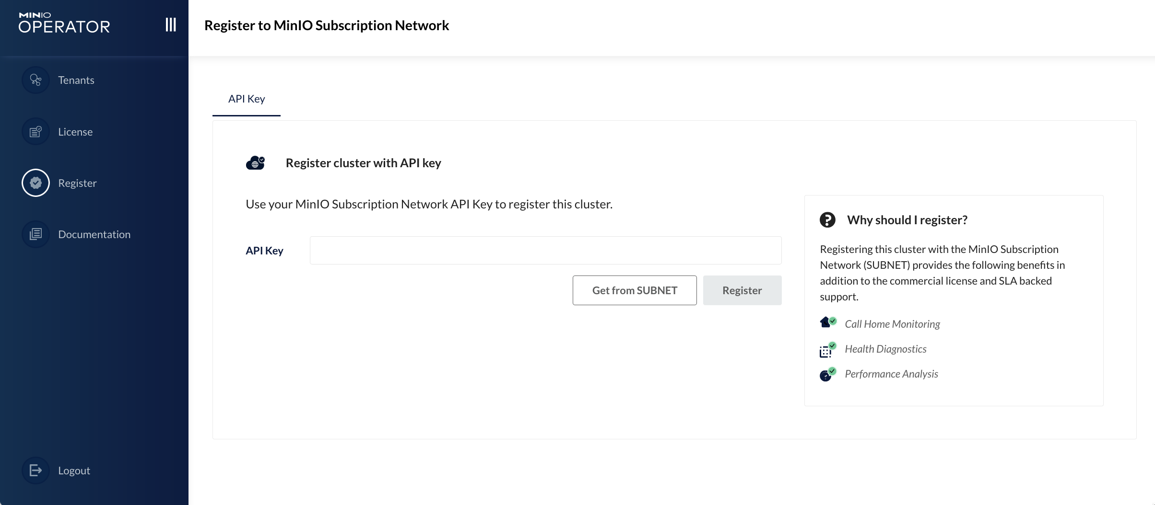
Task: Click the Register badge icon in sidebar
Action: point(35,183)
